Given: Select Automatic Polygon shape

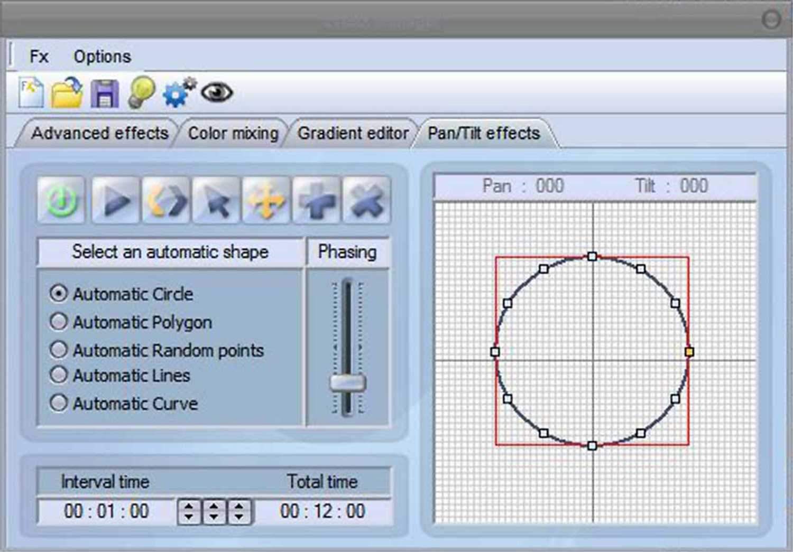Looking at the screenshot, I should tap(59, 322).
